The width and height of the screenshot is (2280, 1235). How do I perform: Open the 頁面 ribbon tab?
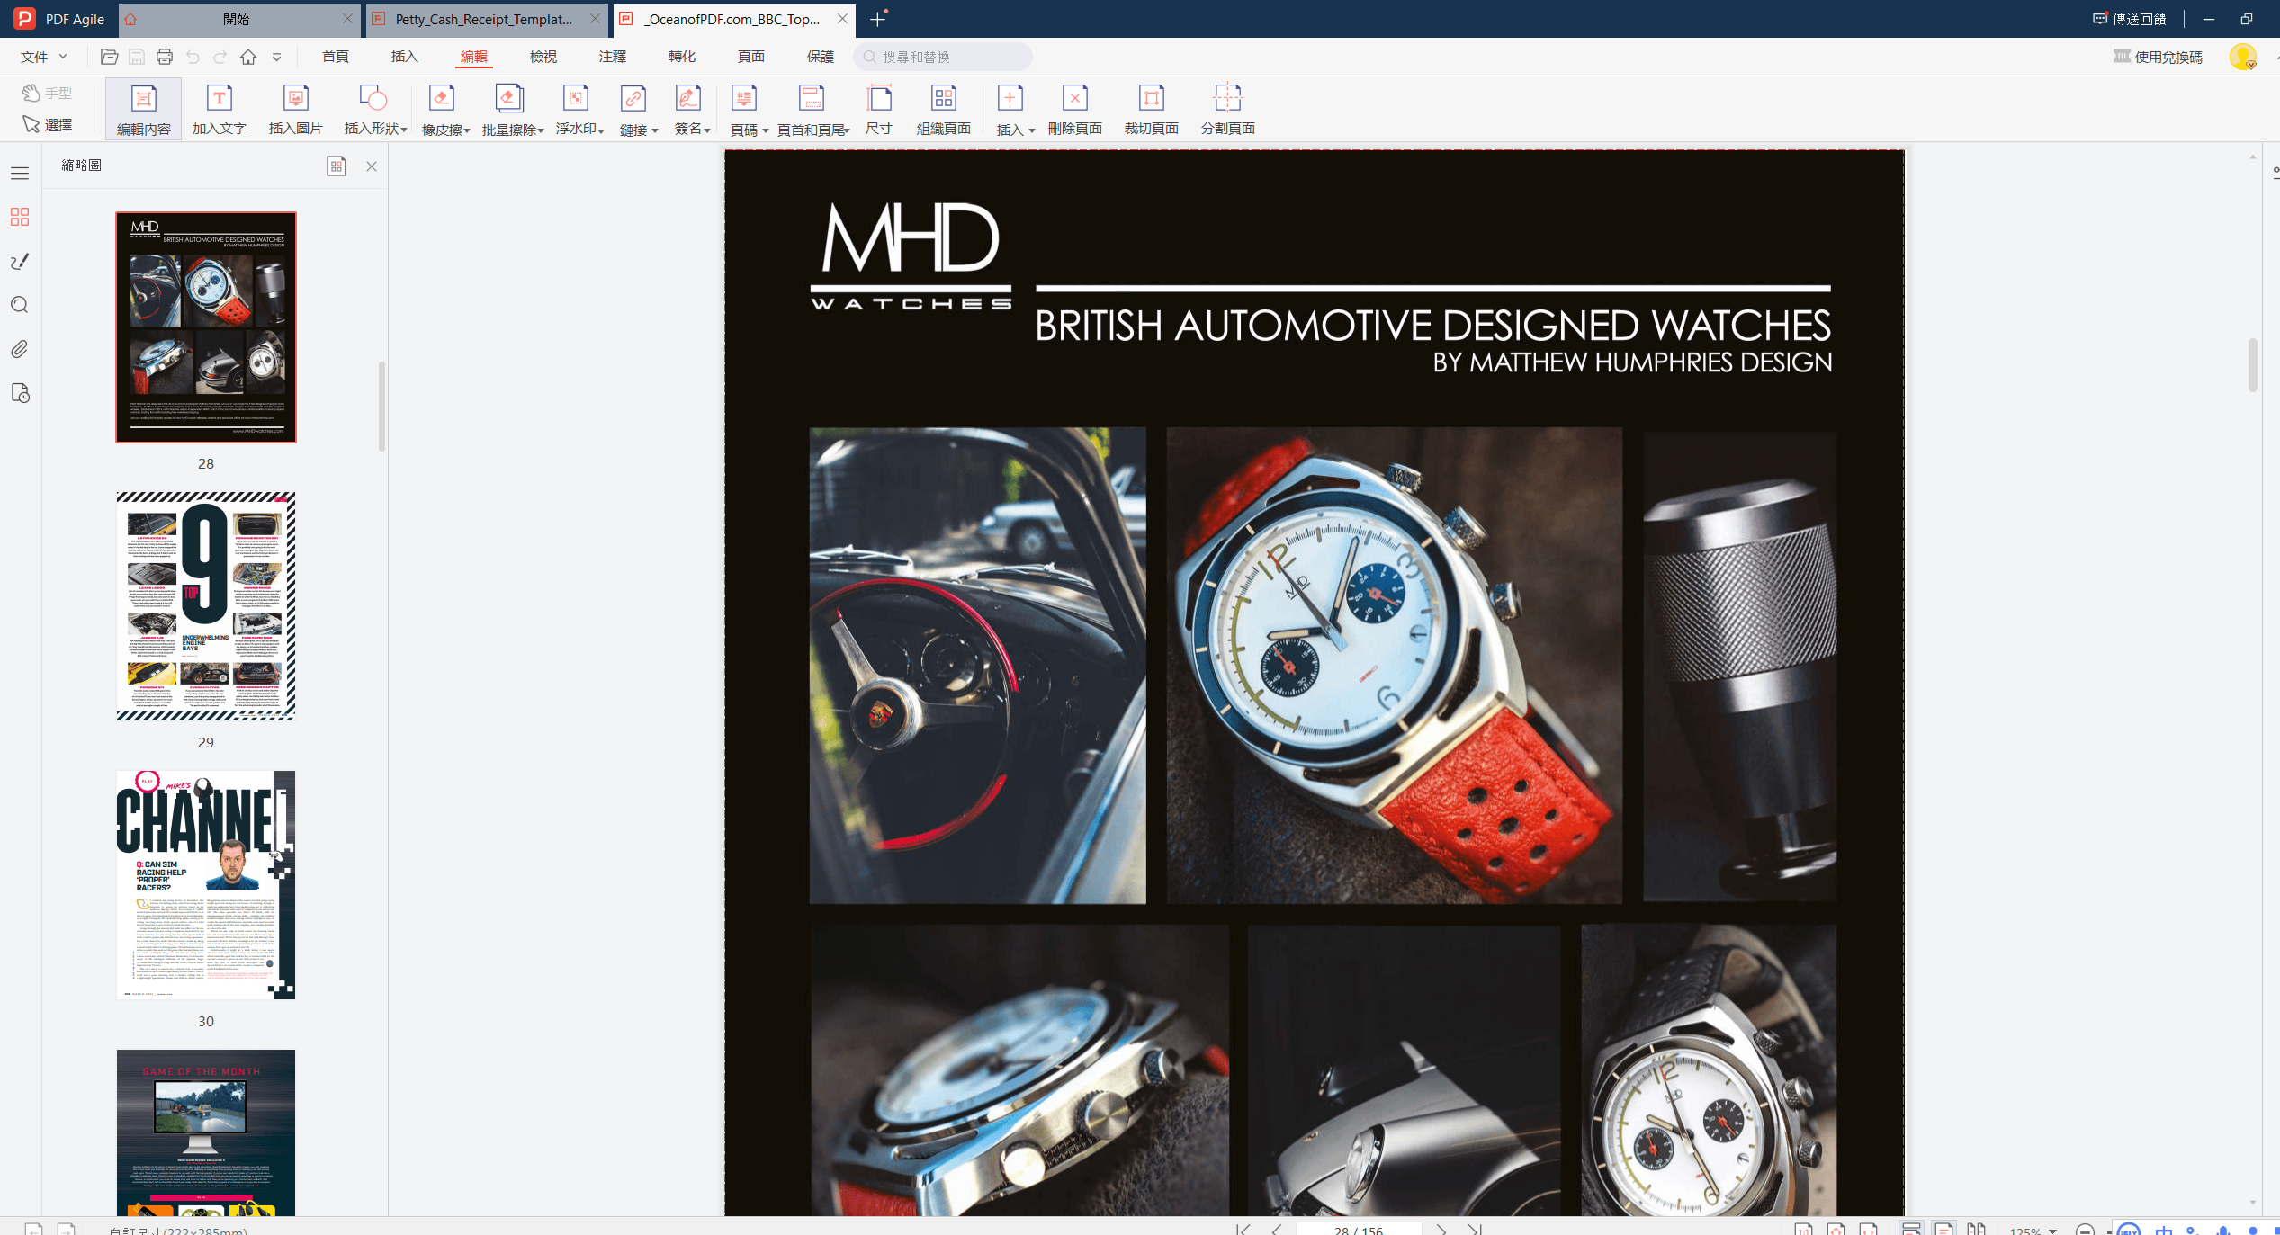point(751,57)
